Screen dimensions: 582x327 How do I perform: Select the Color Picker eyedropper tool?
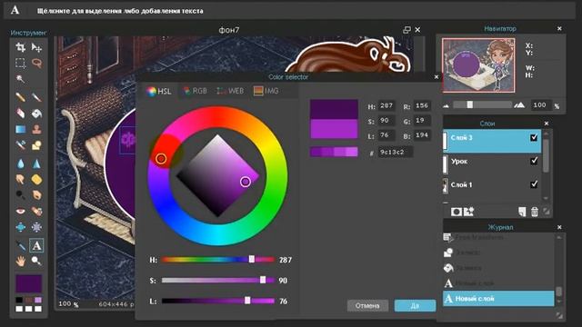point(20,245)
